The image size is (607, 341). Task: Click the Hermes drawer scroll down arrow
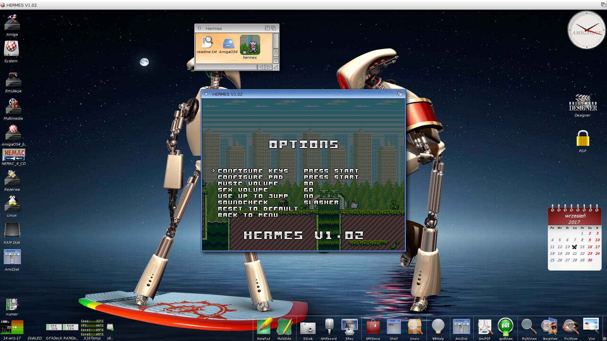click(x=276, y=60)
